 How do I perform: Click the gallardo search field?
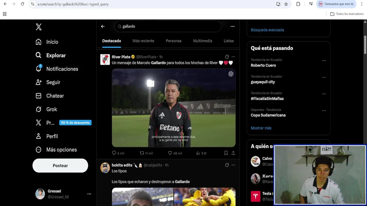tap(168, 26)
